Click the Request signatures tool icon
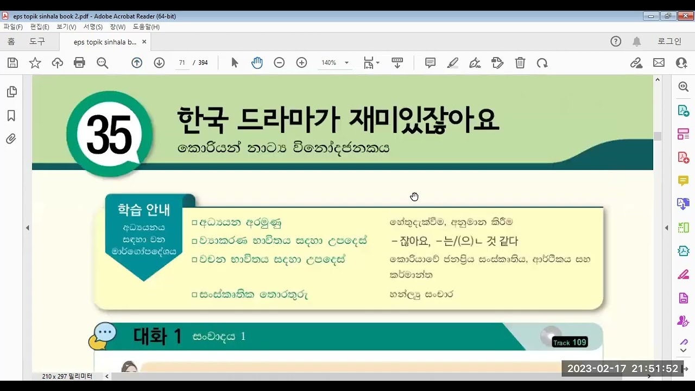 [x=684, y=321]
